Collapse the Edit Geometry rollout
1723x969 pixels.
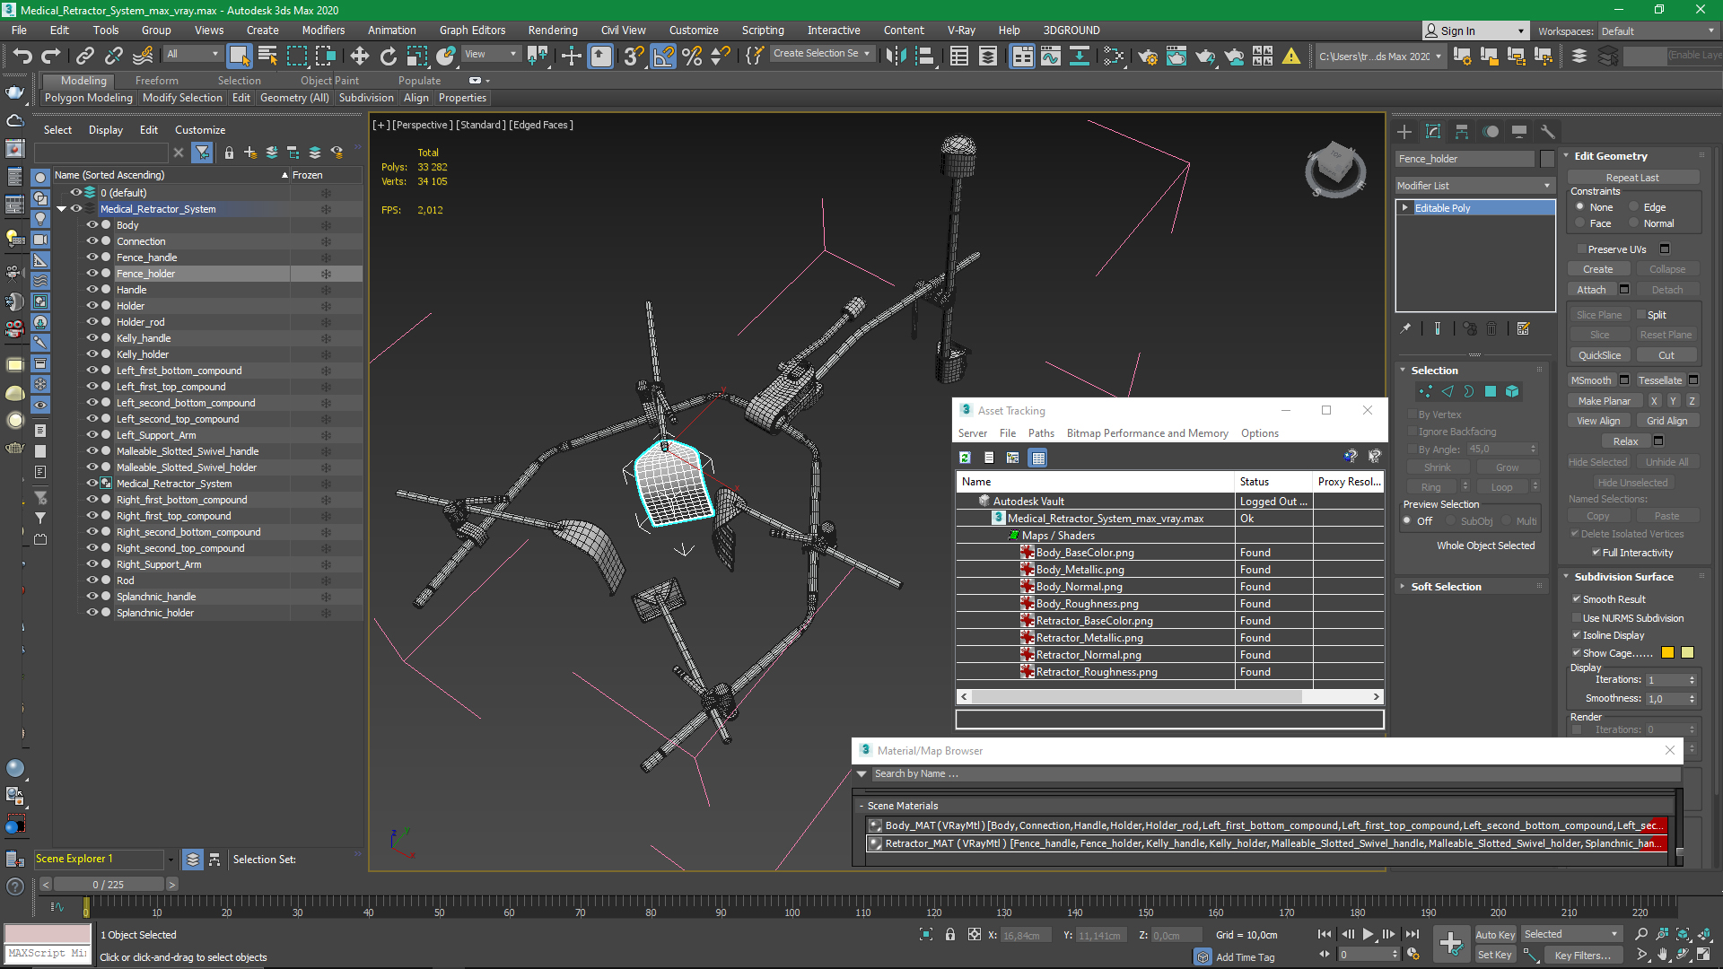1610,156
